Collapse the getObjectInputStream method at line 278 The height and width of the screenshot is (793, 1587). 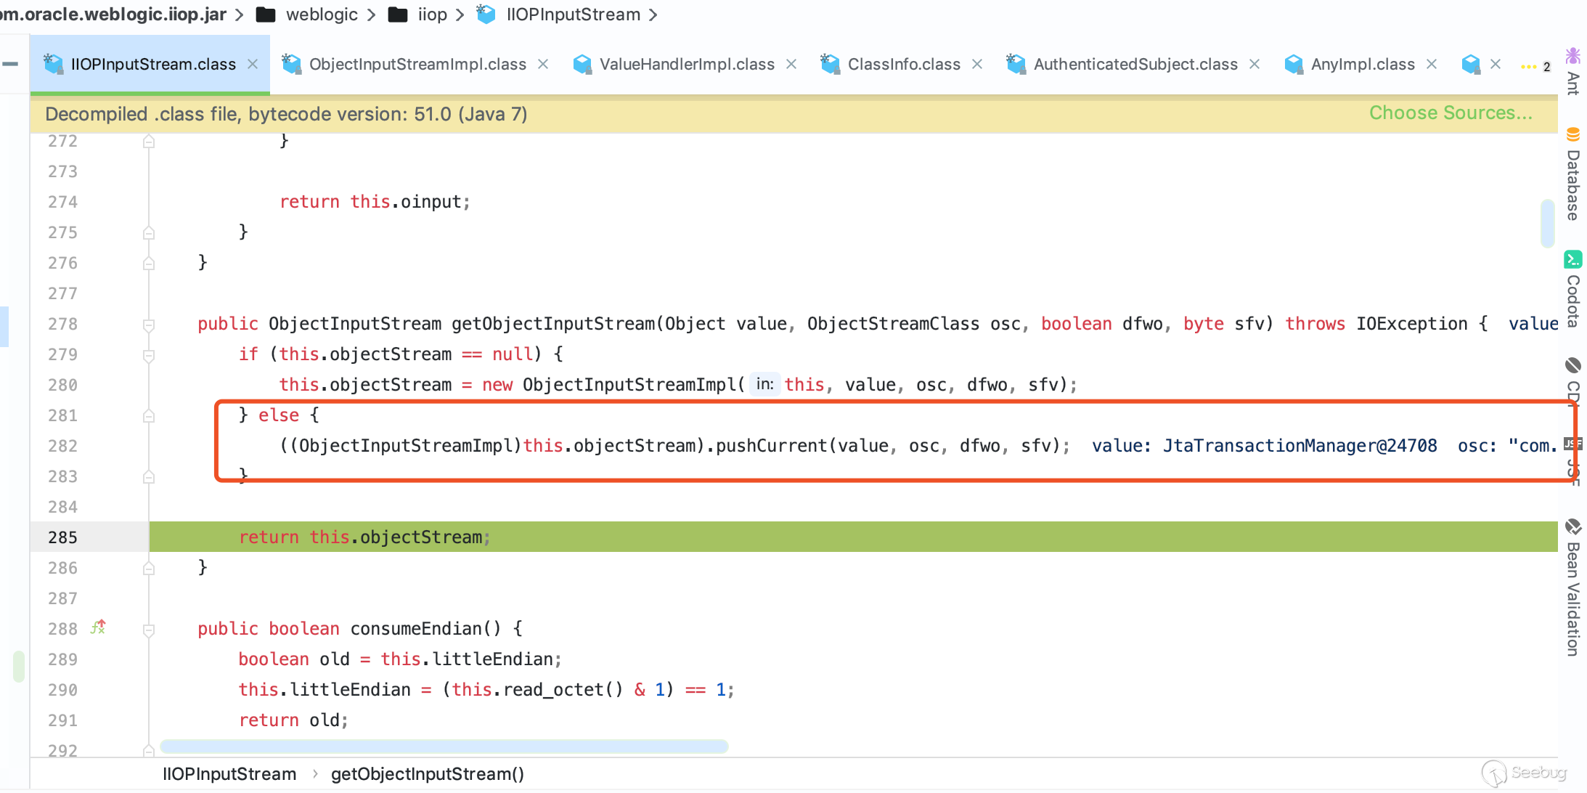[x=149, y=325]
